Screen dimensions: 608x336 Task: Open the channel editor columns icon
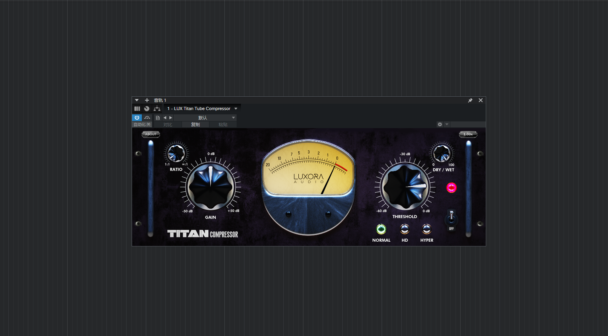[x=137, y=108]
